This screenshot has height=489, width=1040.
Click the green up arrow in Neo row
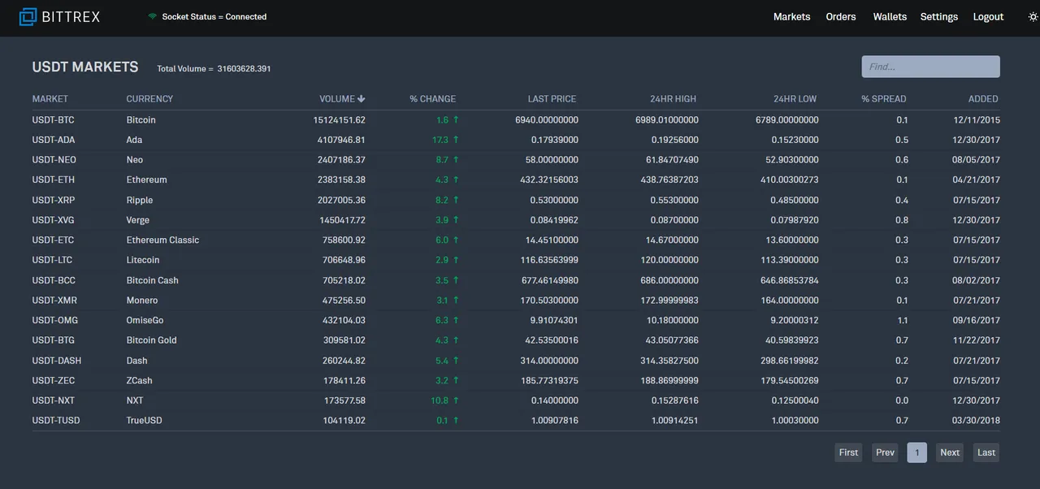(x=456, y=160)
